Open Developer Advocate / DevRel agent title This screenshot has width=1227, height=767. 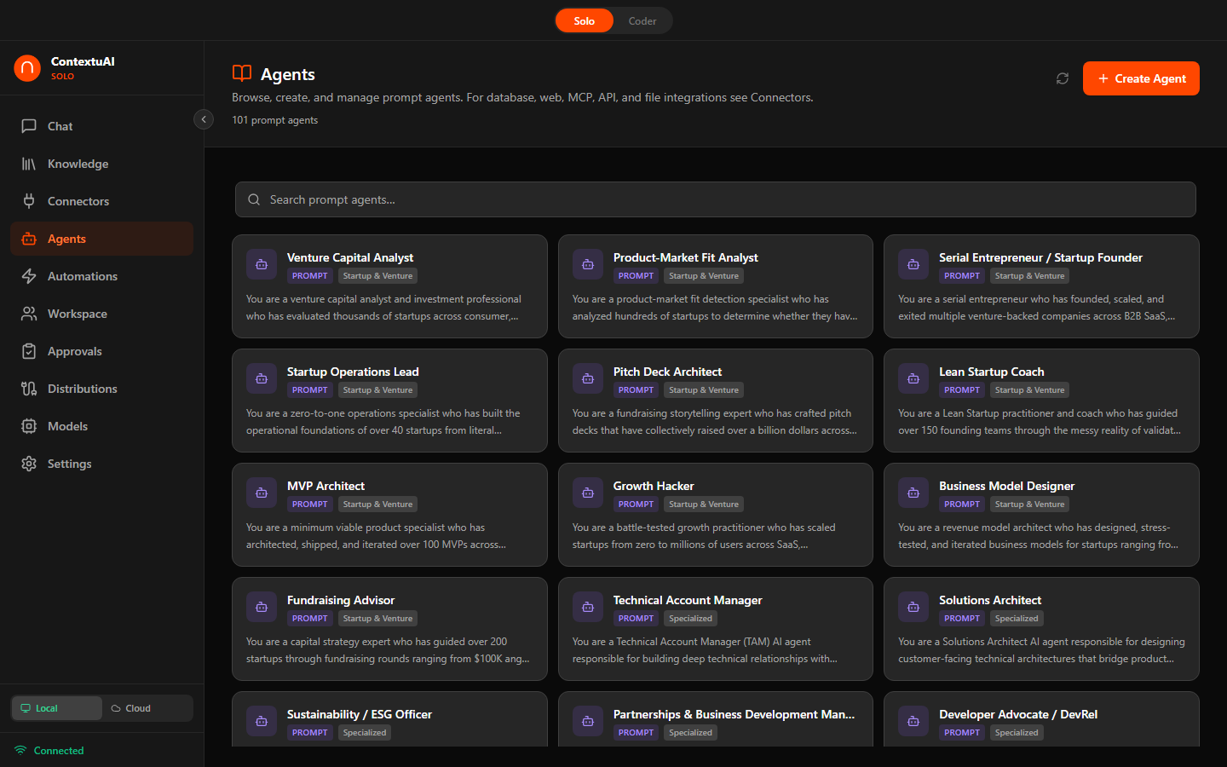1018,714
